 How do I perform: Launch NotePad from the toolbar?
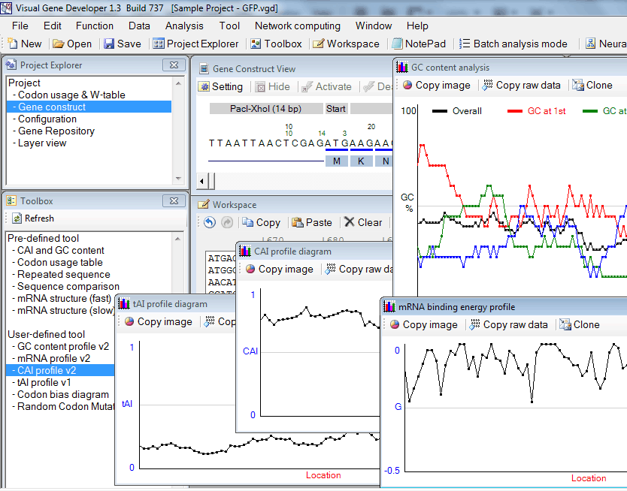(418, 44)
